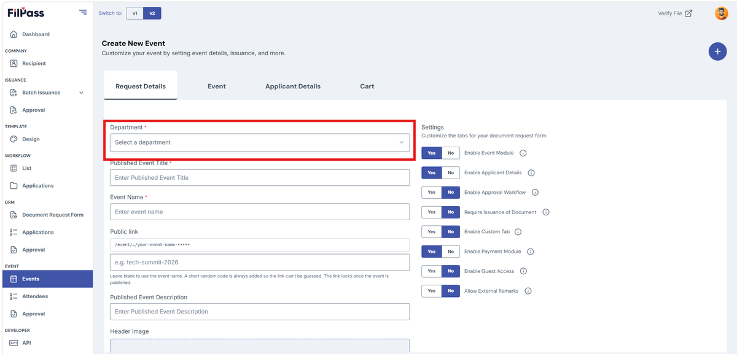The image size is (737, 354).
Task: Open the Request Details tab
Action: 141,86
